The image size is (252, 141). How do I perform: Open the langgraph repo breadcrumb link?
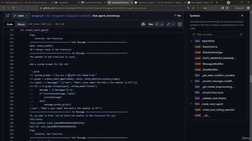pyautogui.click(x=38, y=16)
